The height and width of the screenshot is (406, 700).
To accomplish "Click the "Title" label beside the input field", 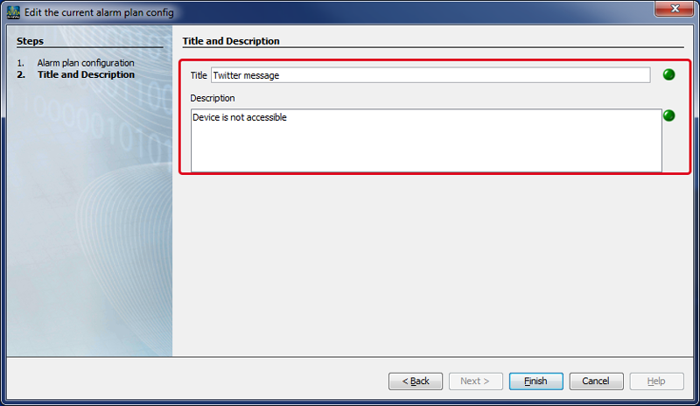I will 199,76.
